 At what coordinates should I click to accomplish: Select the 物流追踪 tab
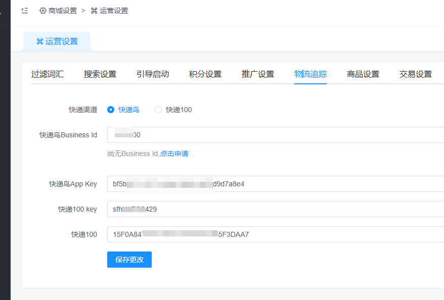coord(310,74)
